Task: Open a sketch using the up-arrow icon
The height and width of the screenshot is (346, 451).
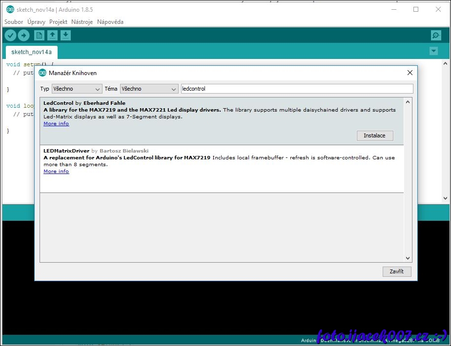Action: 52,35
